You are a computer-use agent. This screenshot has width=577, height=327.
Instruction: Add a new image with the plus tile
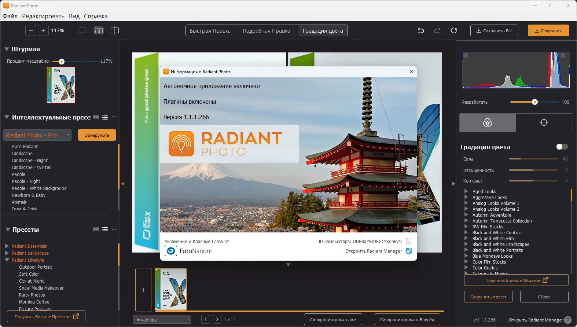143,290
